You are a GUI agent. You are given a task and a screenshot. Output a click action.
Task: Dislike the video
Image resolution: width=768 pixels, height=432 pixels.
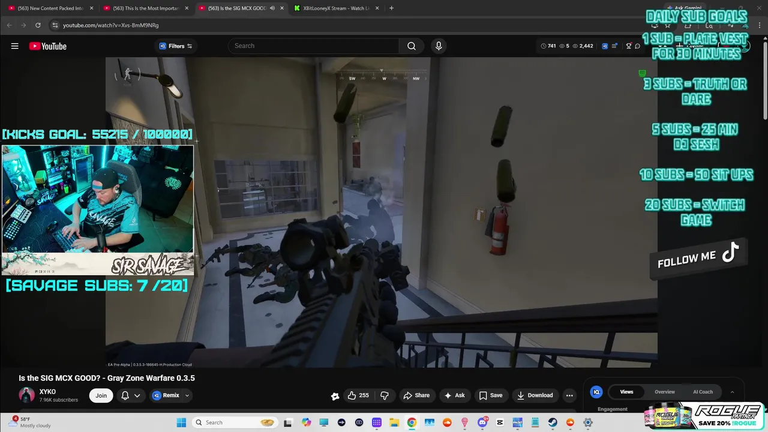[x=385, y=395]
